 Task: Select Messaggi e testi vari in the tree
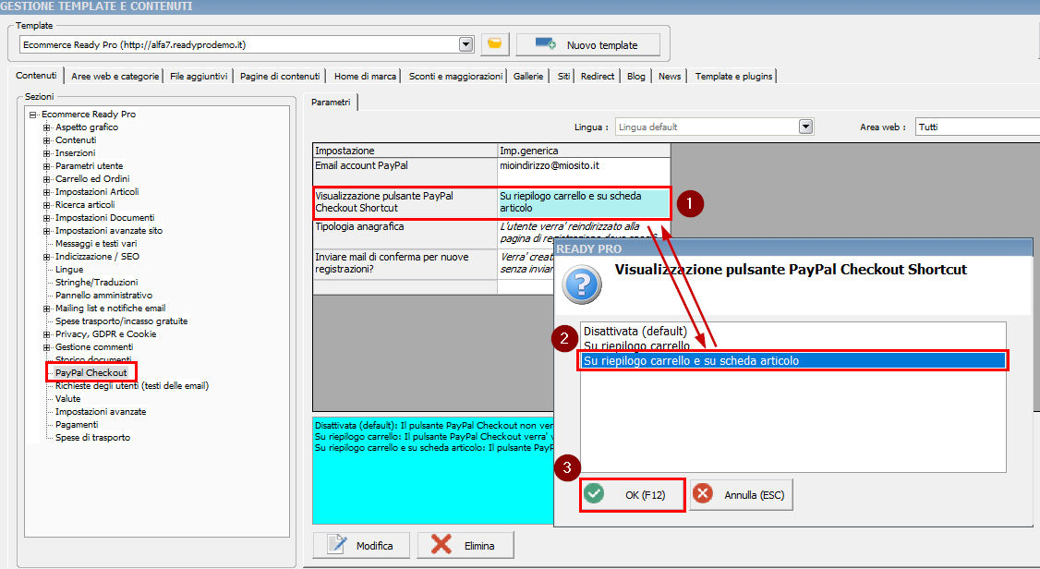(x=96, y=243)
